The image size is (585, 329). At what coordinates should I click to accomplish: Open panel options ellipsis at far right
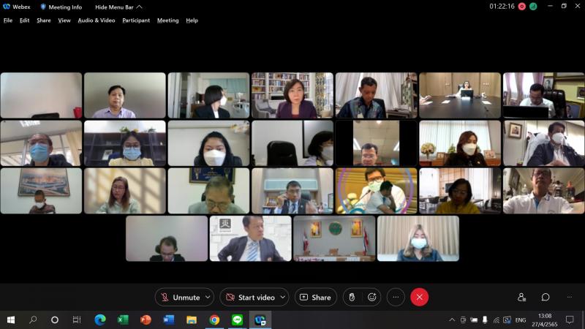[570, 298]
